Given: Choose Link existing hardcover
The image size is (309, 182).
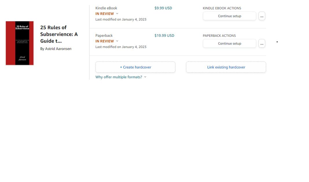Looking at the screenshot, I should coord(226,67).
